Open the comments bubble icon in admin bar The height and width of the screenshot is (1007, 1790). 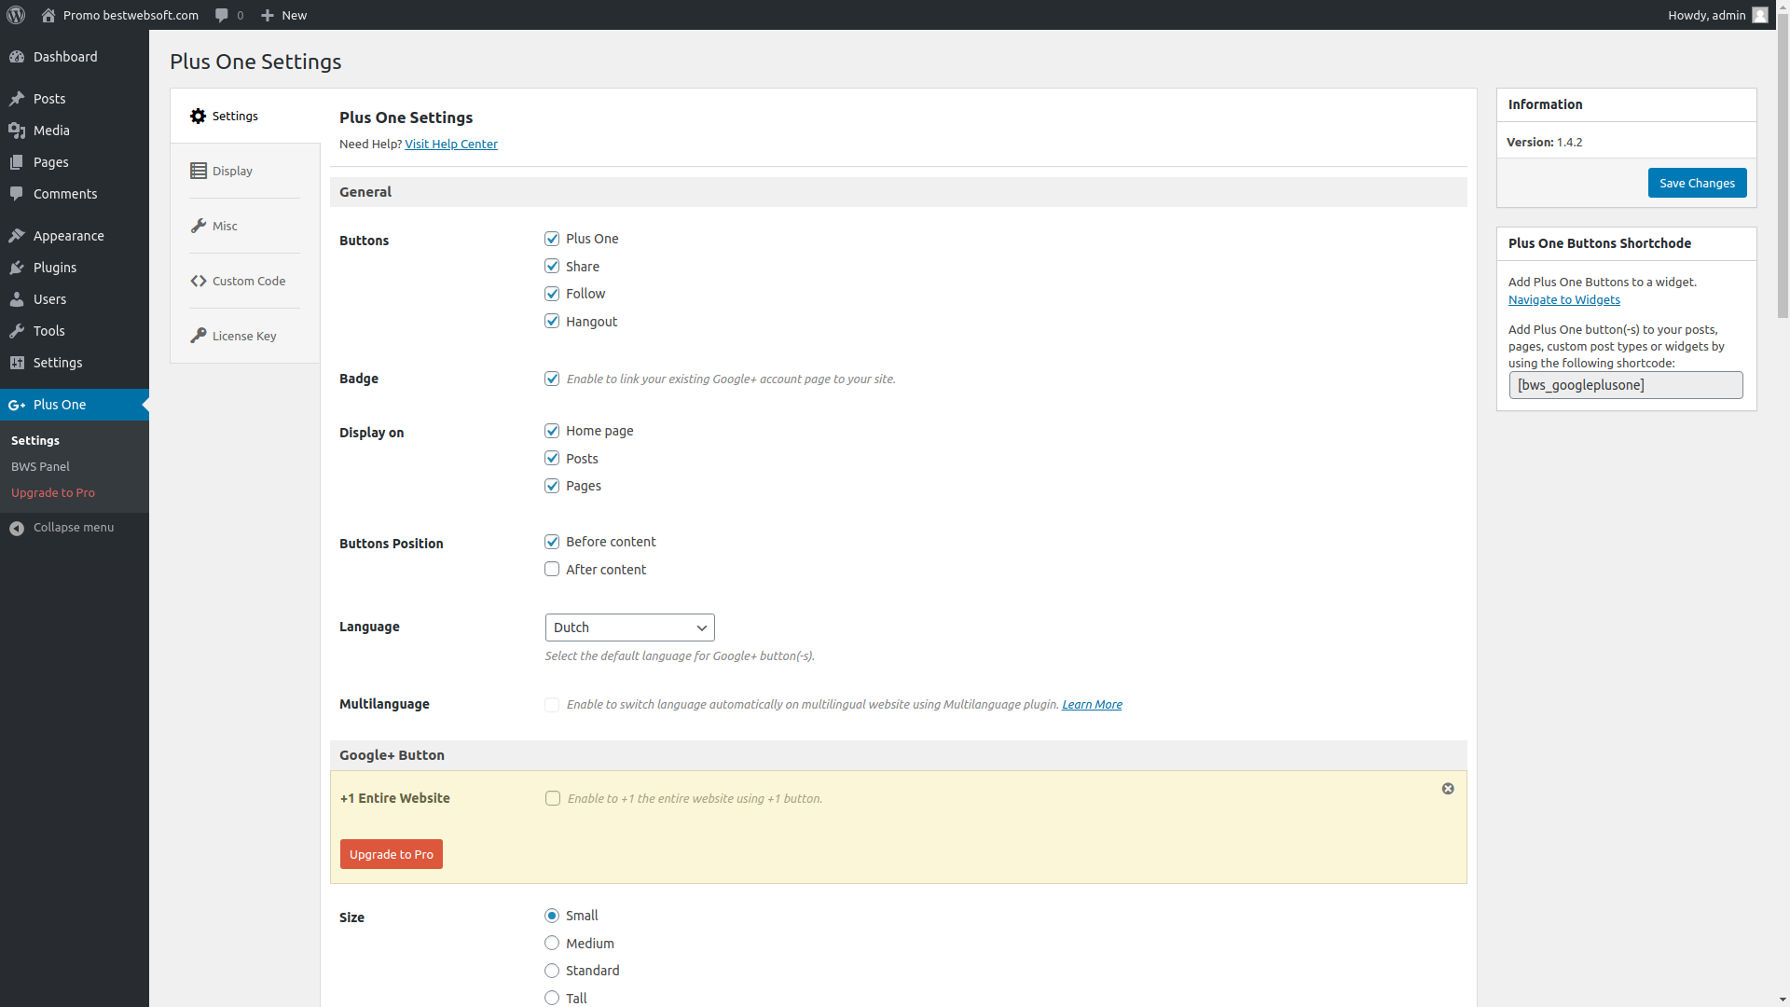222,15
